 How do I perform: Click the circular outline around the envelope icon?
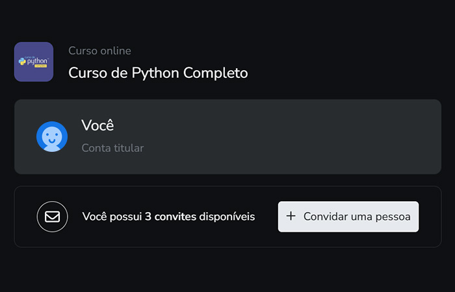click(x=52, y=217)
